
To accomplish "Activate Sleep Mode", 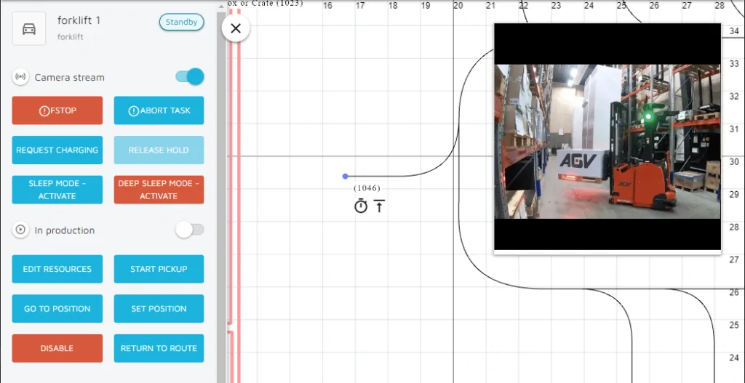I will 57,190.
